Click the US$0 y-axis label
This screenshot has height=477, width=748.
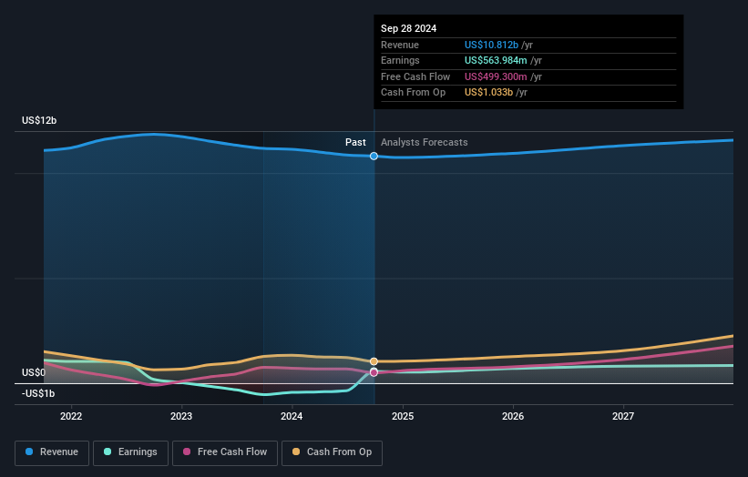[x=34, y=372]
